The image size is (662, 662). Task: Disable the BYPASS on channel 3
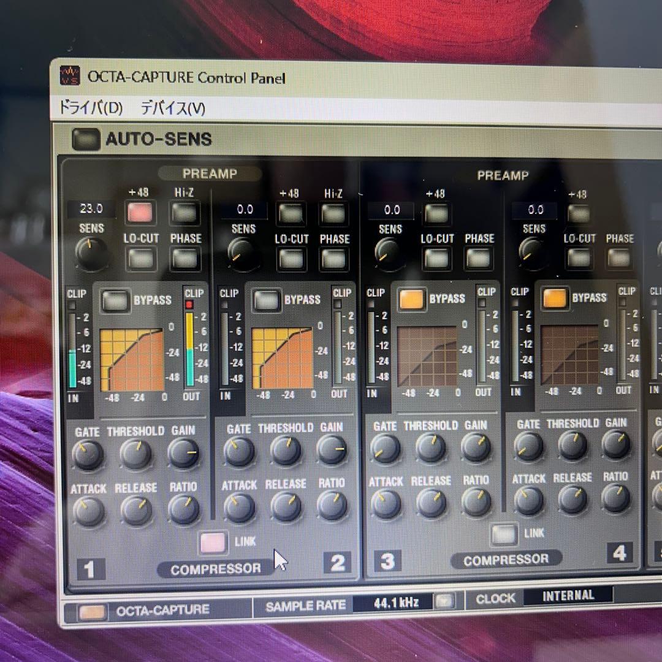(411, 299)
